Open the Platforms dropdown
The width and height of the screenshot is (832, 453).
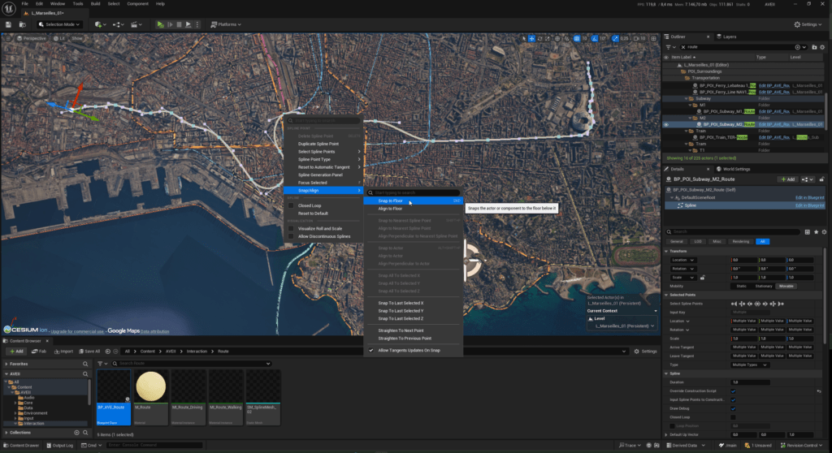pos(228,24)
